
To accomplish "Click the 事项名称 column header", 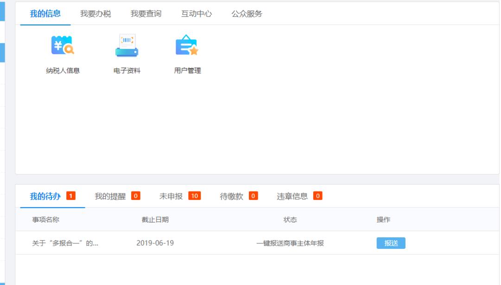I will [45, 220].
